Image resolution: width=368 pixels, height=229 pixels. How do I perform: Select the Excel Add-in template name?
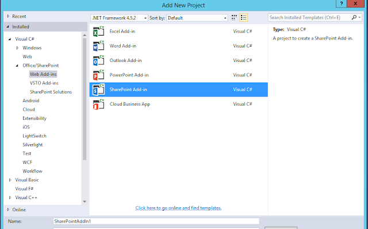click(x=122, y=32)
